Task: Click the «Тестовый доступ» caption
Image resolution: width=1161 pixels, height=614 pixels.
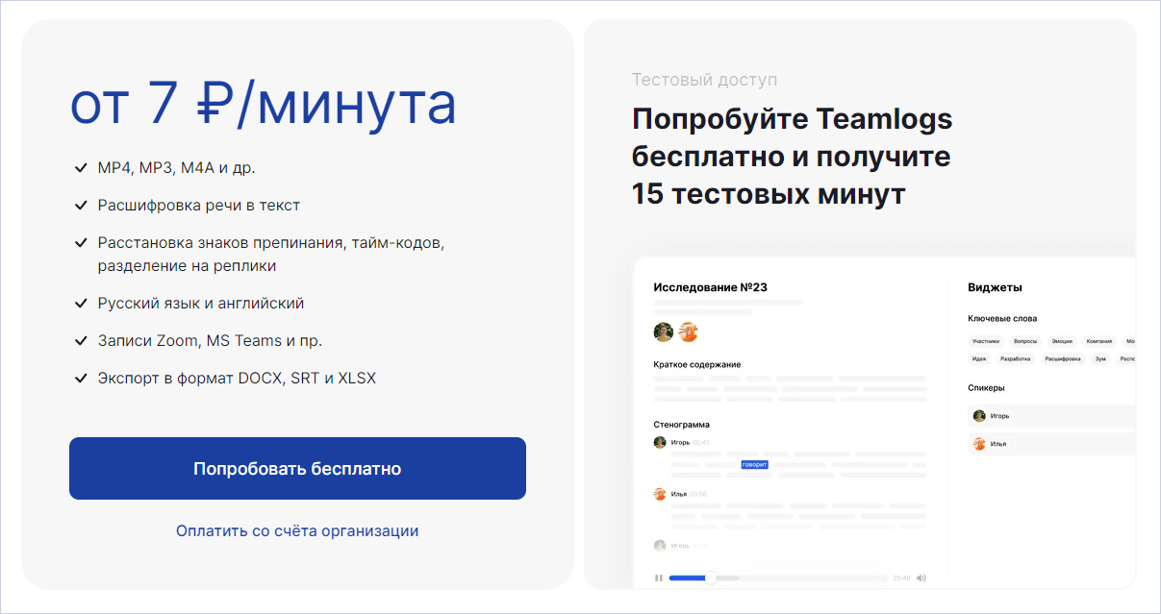Action: click(704, 80)
